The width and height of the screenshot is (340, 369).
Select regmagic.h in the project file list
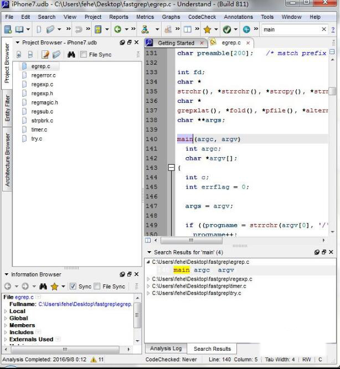[44, 102]
